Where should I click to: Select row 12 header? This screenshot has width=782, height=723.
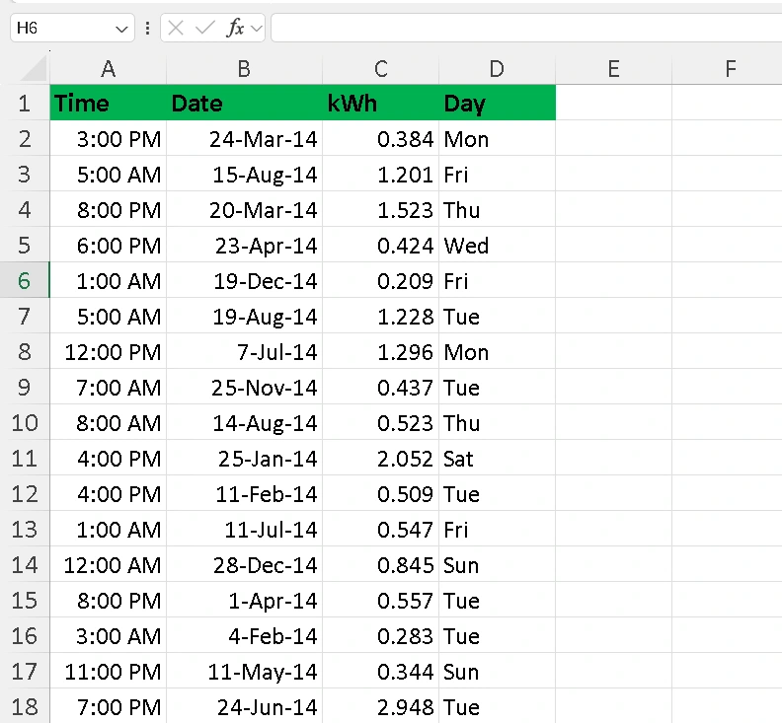pyautogui.click(x=25, y=494)
